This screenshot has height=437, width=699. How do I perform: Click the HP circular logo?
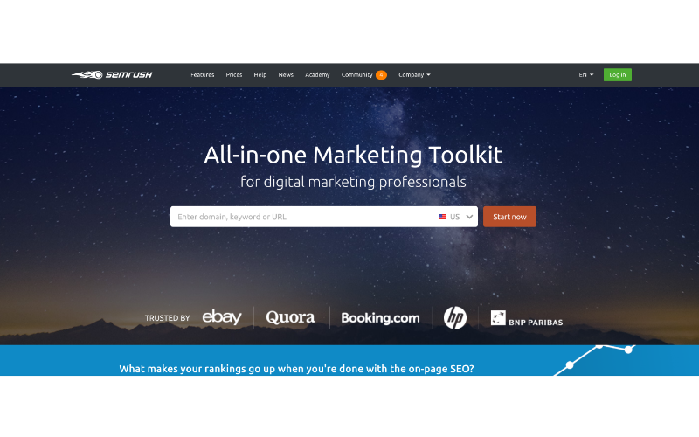454,317
